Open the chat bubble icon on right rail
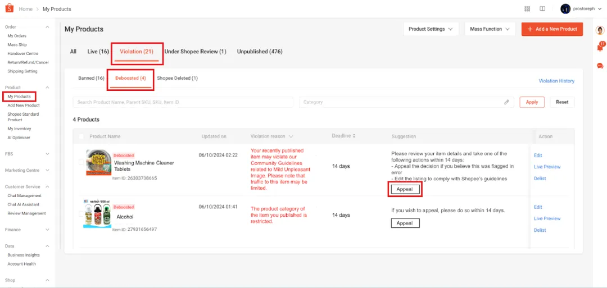This screenshot has width=607, height=288. tap(600, 66)
